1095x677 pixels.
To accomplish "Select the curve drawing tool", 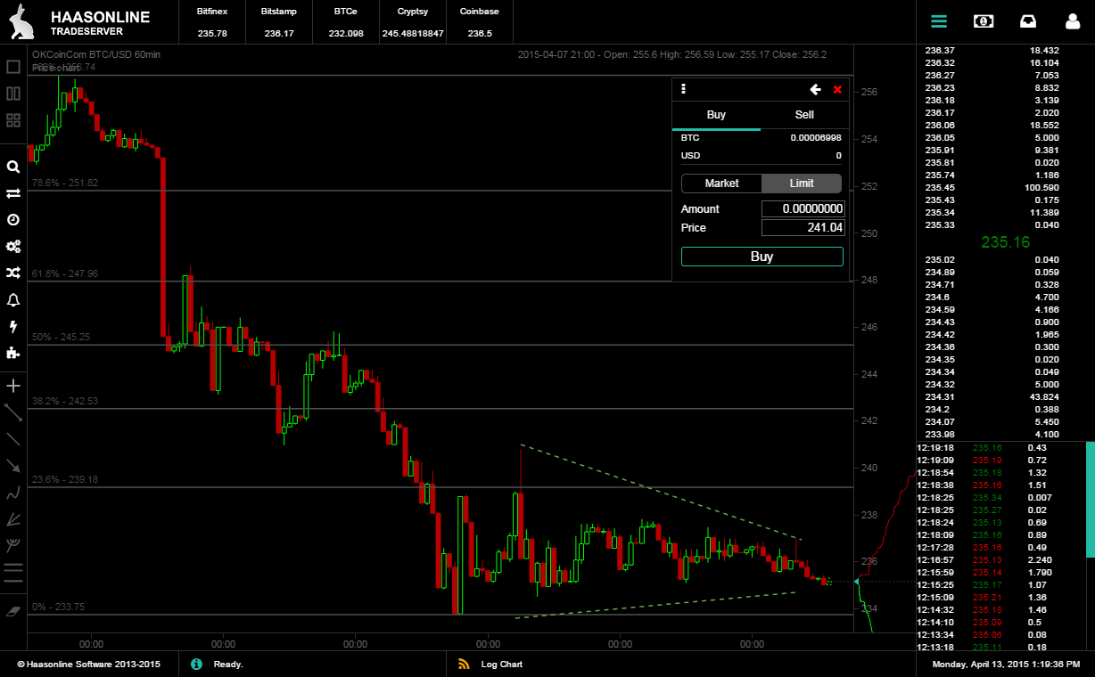I will point(13,492).
